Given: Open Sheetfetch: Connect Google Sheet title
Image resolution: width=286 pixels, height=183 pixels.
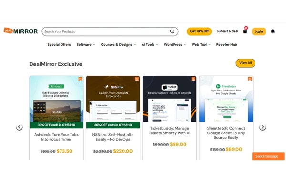Looking at the screenshot, I should pyautogui.click(x=226, y=133).
